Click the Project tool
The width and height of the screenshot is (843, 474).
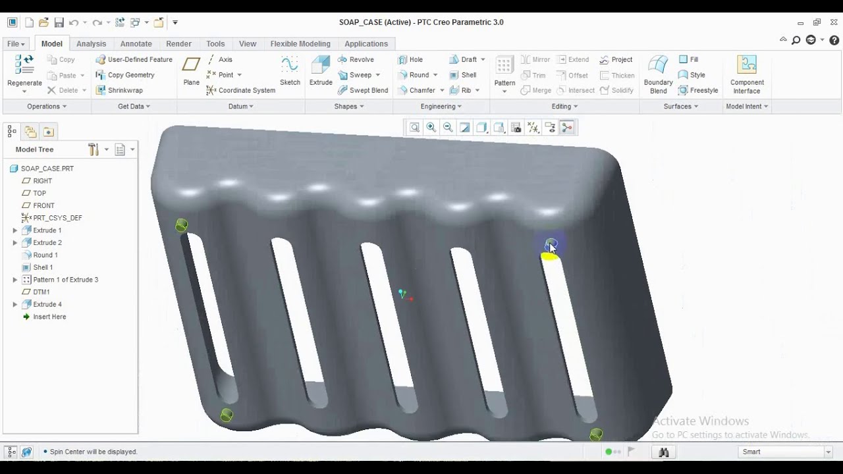coord(616,59)
